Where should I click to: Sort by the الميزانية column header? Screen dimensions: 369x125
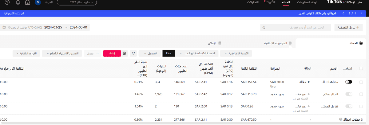tap(275, 68)
